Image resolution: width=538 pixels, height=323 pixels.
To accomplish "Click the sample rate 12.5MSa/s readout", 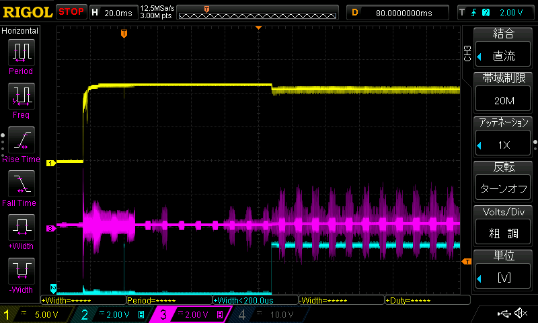I will [157, 8].
